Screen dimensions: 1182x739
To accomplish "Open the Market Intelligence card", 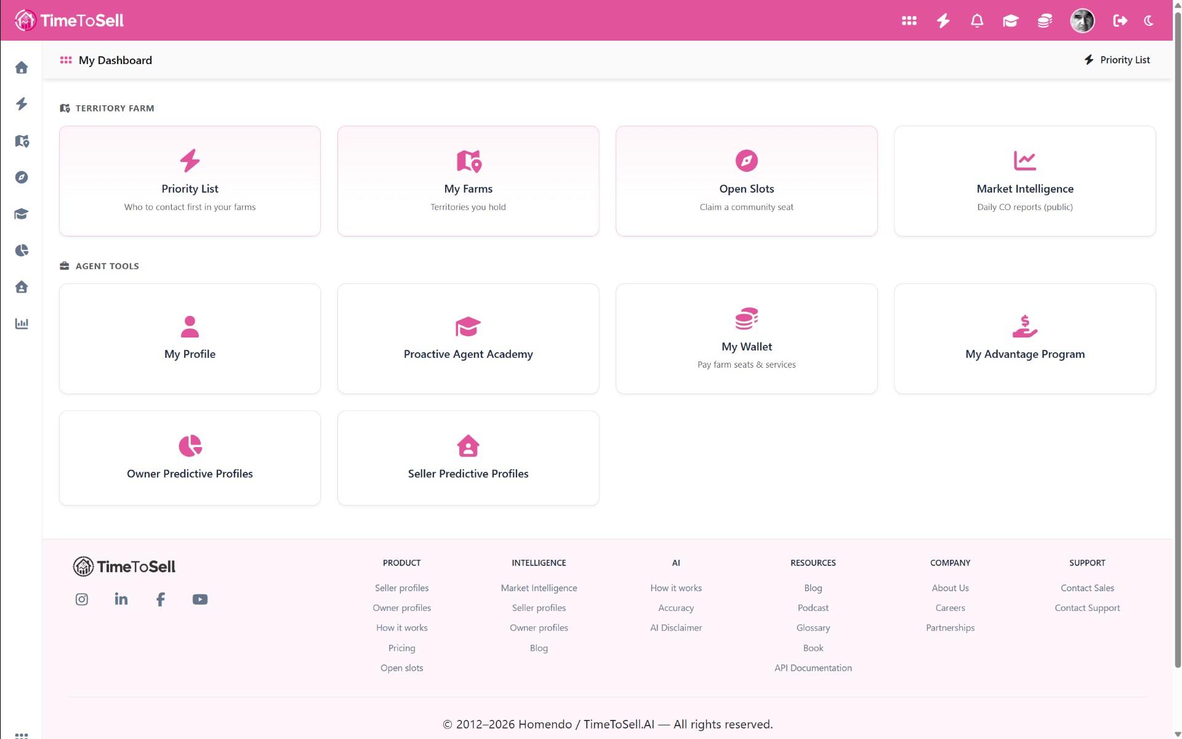I will click(x=1024, y=181).
